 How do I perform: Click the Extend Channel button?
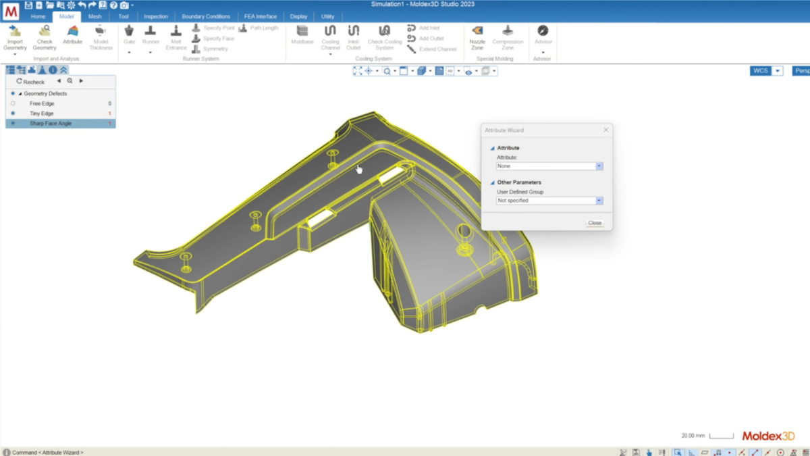tap(432, 49)
